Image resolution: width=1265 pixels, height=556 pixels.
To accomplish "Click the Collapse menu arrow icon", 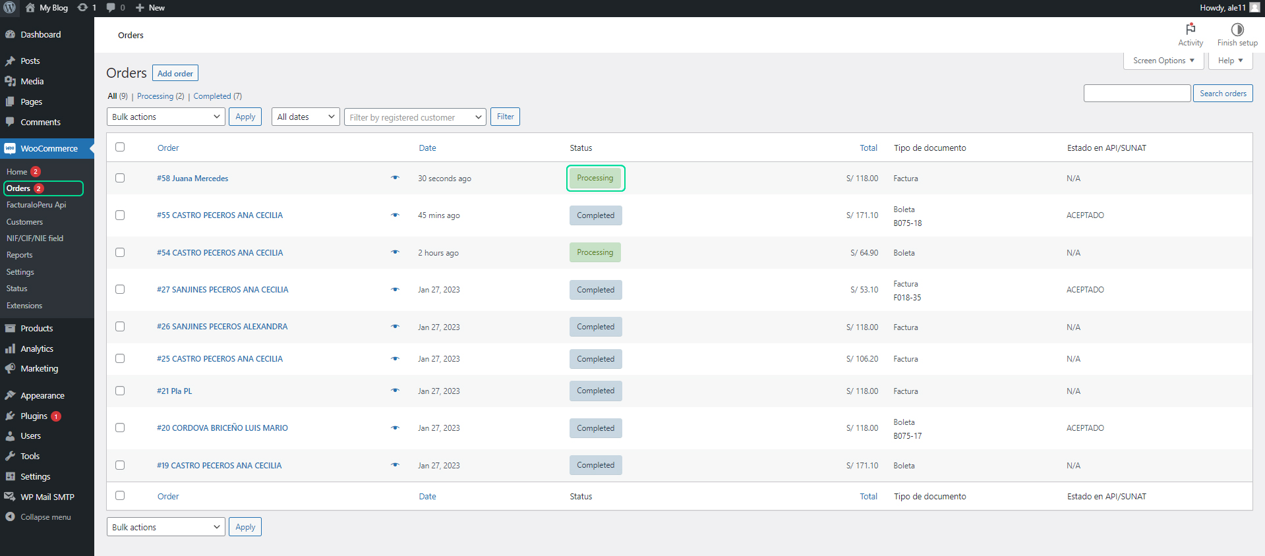I will (x=11, y=517).
